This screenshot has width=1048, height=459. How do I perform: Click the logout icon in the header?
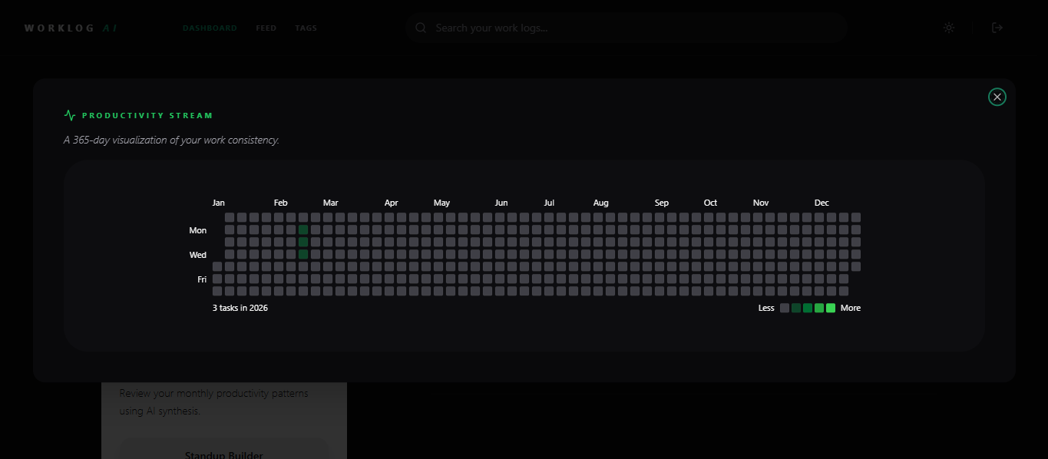tap(997, 28)
